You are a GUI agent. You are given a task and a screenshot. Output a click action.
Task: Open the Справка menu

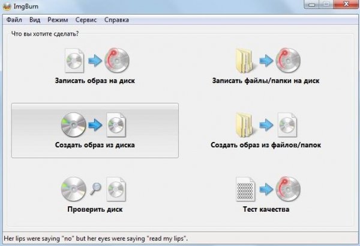(116, 20)
